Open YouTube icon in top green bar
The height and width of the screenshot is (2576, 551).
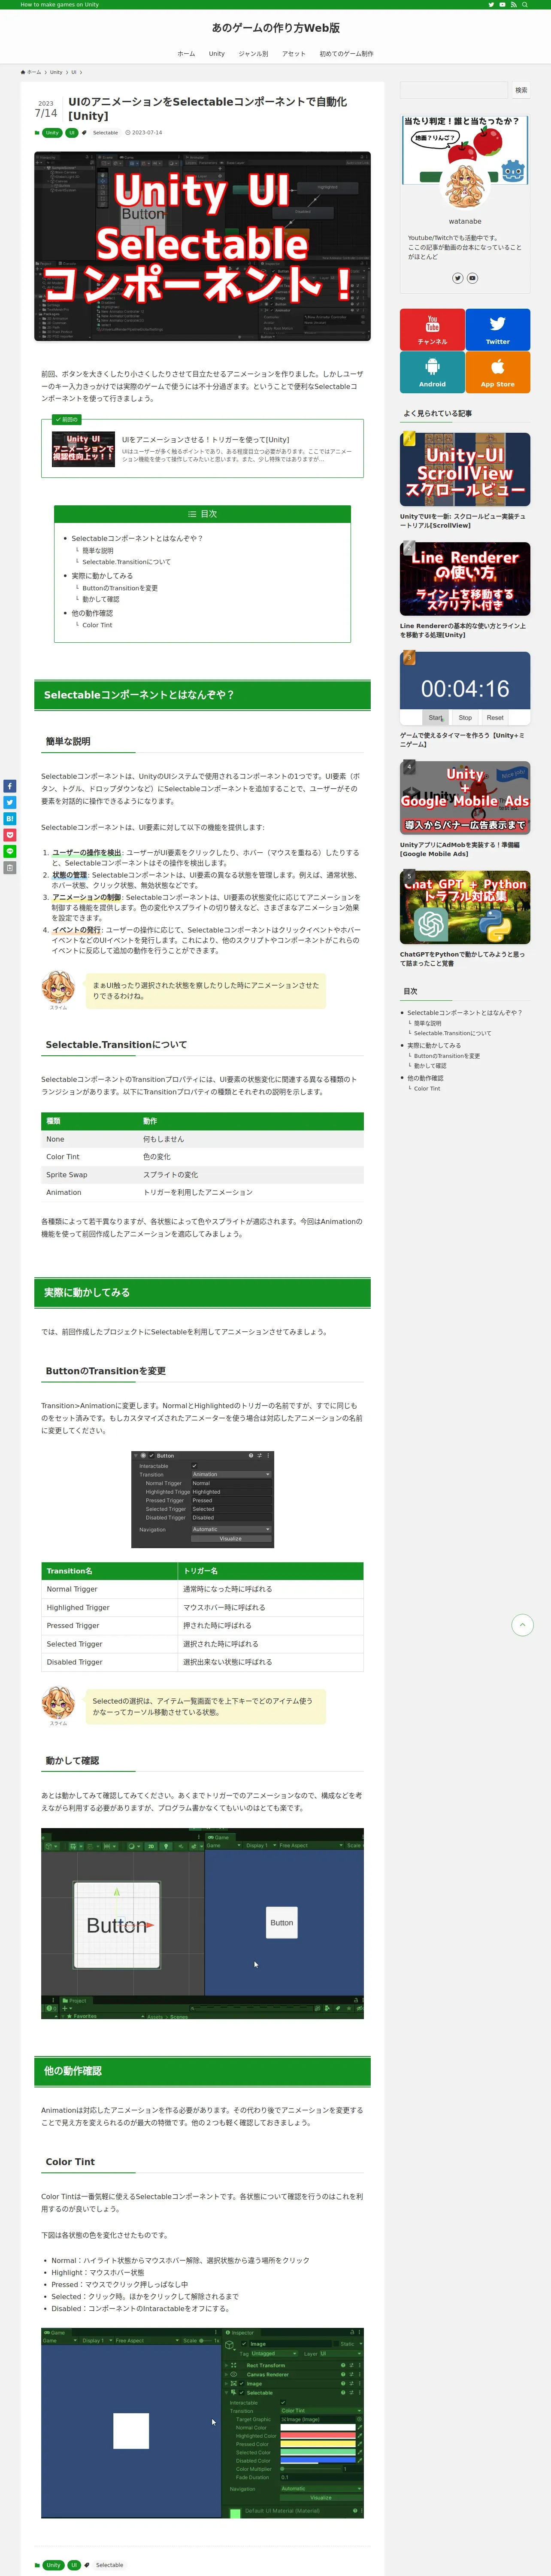pyautogui.click(x=502, y=5)
